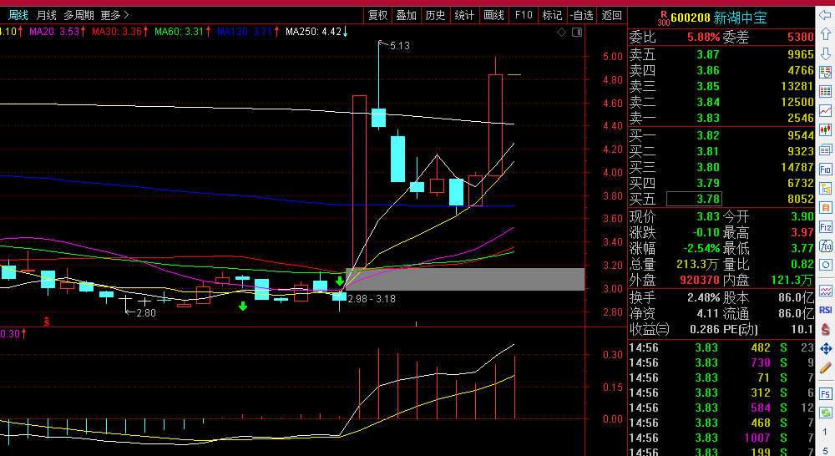Click the -自选 remove favorite button
This screenshot has width=835, height=456.
point(581,15)
